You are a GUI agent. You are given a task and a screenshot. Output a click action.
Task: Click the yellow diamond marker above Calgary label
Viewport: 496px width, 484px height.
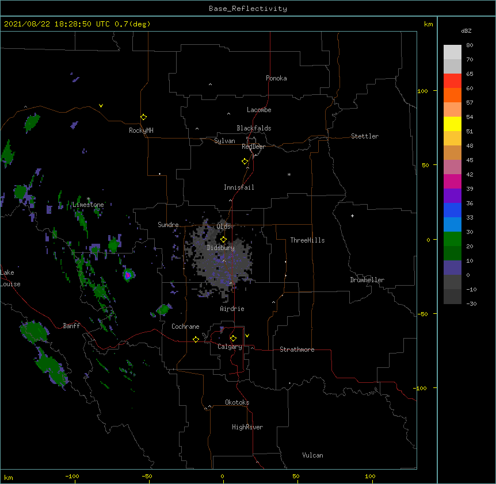point(233,339)
